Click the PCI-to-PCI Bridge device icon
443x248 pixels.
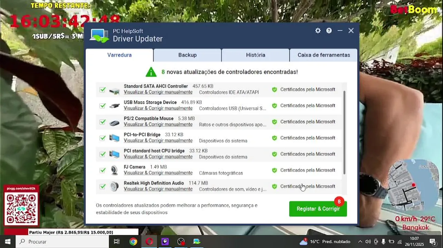pos(114,138)
